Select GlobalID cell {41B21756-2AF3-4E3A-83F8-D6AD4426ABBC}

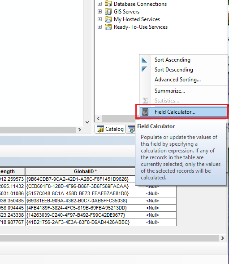pos(85,222)
